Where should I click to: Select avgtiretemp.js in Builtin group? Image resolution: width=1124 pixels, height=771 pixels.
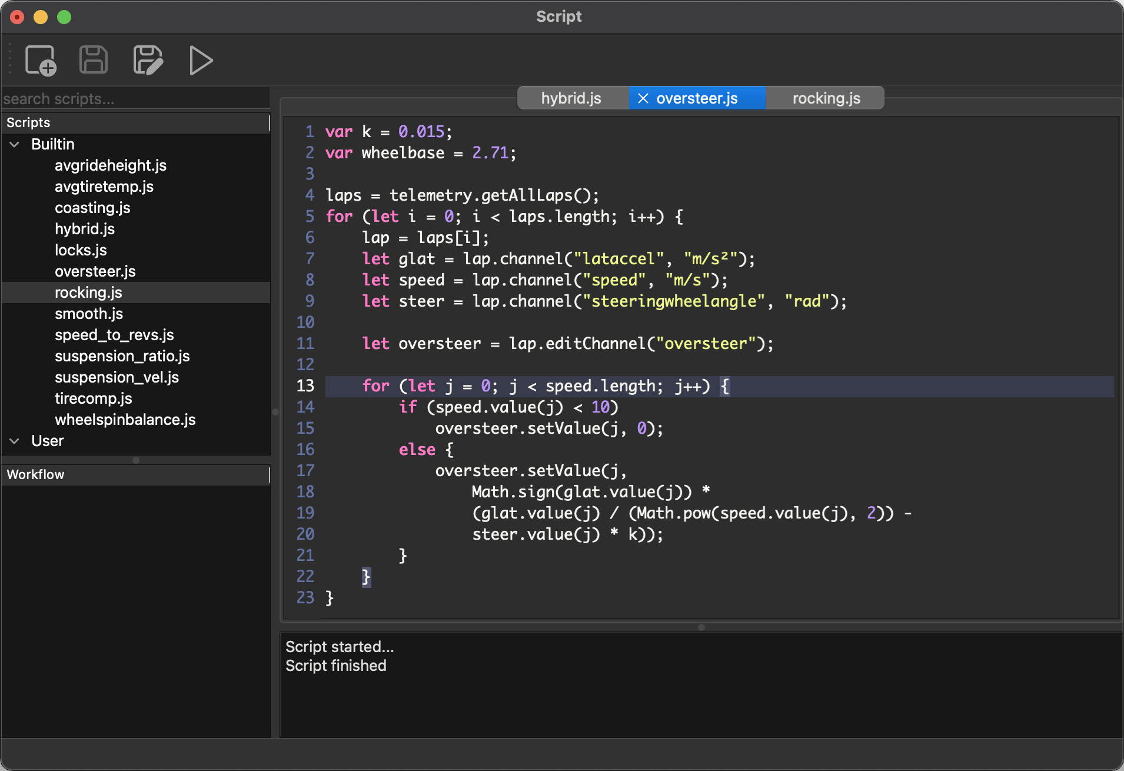pos(104,187)
